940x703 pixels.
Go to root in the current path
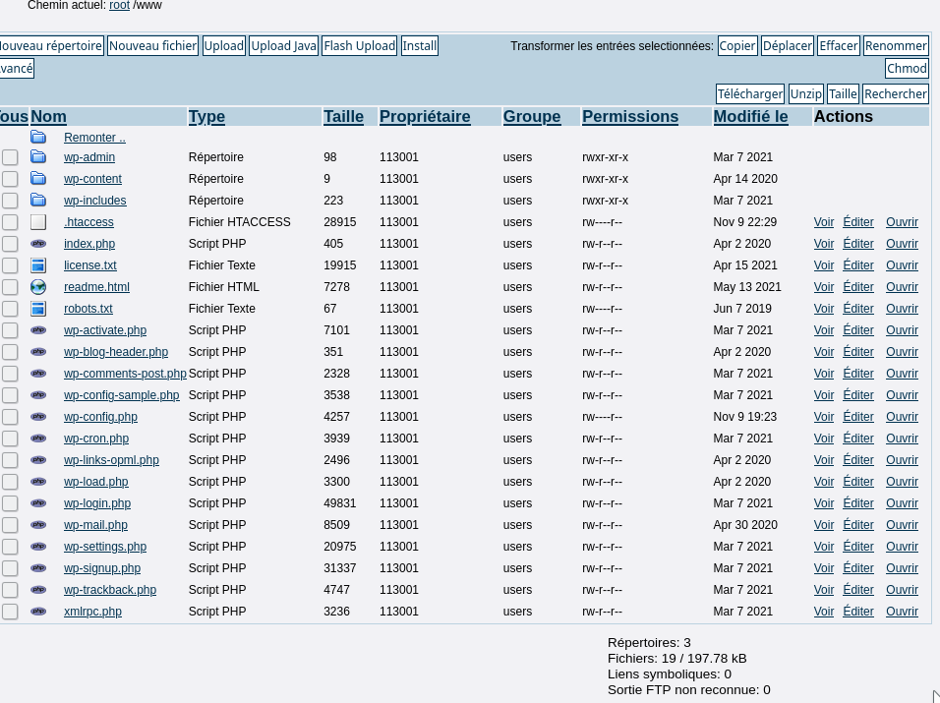tap(119, 6)
